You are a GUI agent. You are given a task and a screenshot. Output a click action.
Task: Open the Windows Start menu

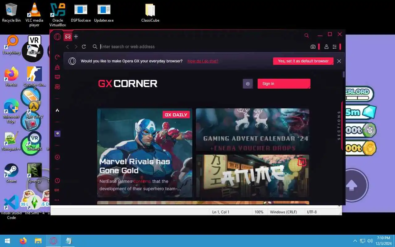click(7, 241)
